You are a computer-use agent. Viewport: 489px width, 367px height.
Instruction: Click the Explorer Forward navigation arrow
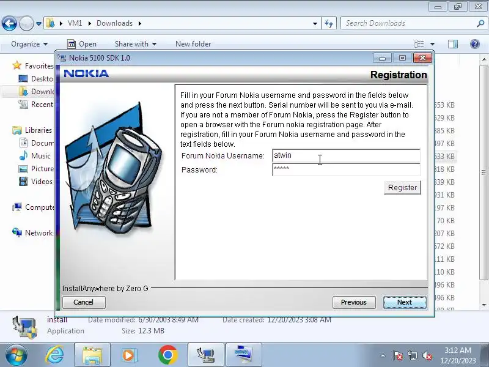[26, 23]
